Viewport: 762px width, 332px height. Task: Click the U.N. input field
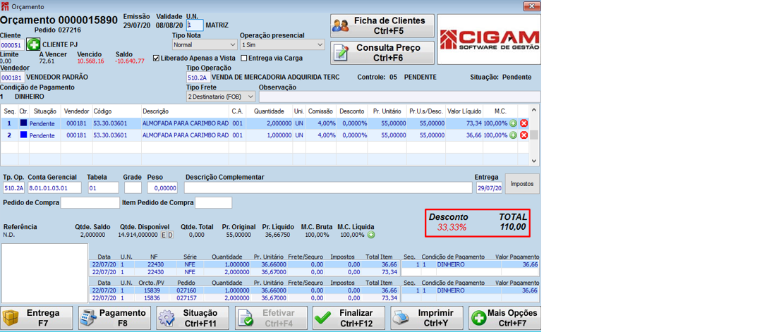click(195, 25)
